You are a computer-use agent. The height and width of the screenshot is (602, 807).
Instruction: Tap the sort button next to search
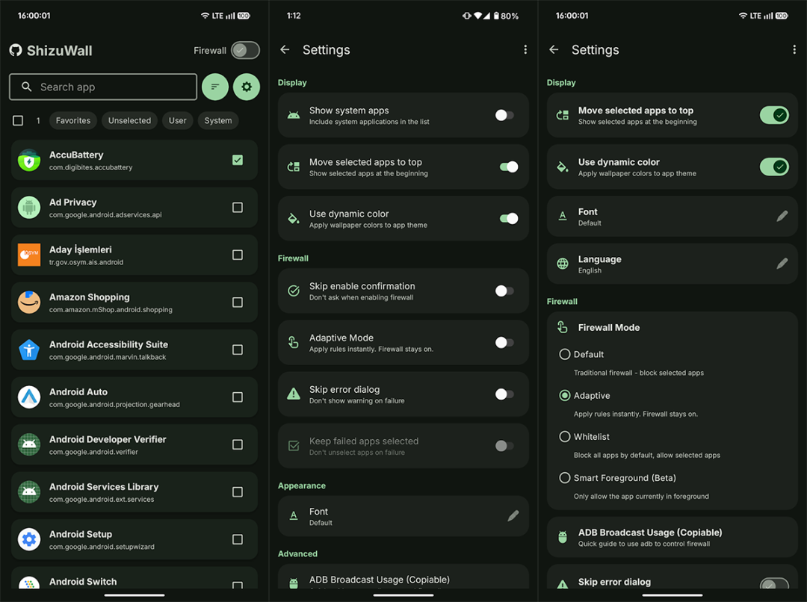[215, 87]
